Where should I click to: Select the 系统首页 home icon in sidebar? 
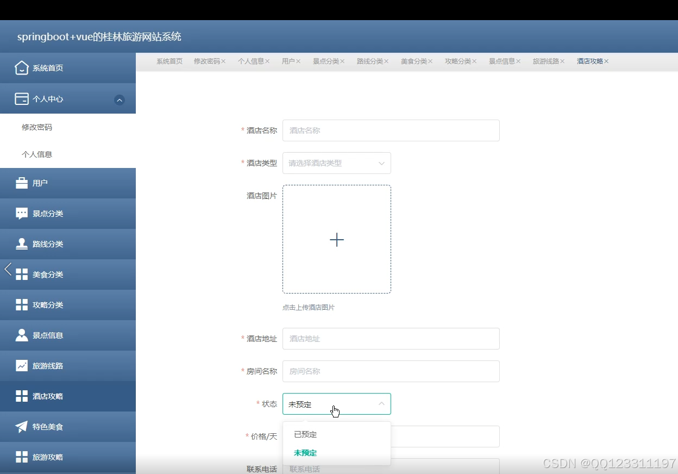coord(21,67)
